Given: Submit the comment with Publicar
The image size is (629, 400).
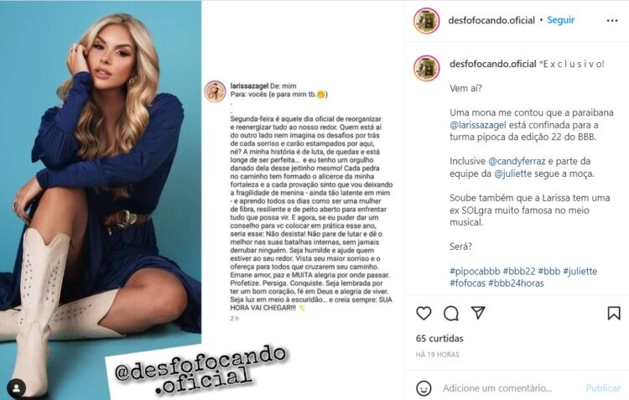Looking at the screenshot, I should coord(603,388).
